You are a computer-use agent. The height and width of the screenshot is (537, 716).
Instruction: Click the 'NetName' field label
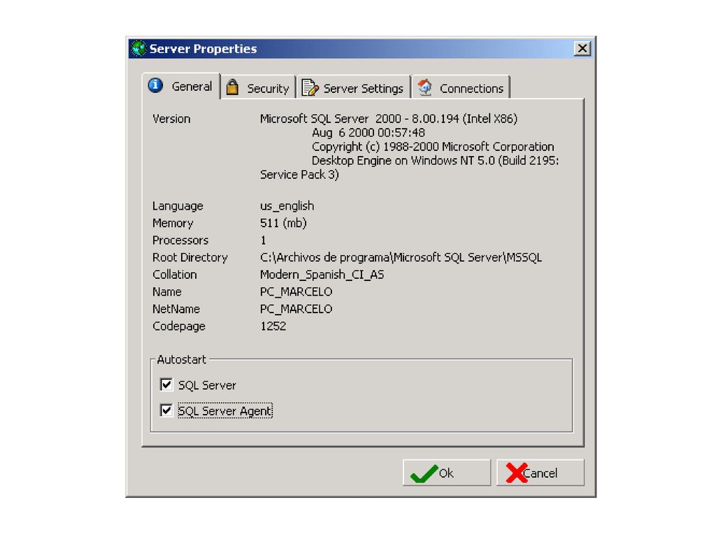click(x=176, y=309)
